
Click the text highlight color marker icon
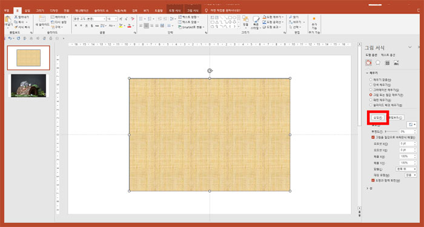[121, 25]
